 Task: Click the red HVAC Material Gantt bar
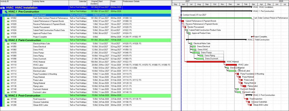pos(206,62)
